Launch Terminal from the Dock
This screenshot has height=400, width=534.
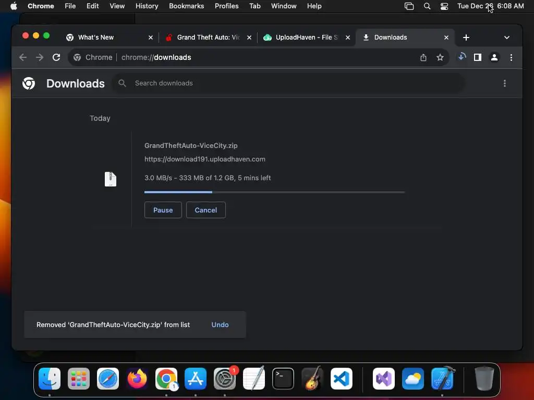[x=283, y=379]
